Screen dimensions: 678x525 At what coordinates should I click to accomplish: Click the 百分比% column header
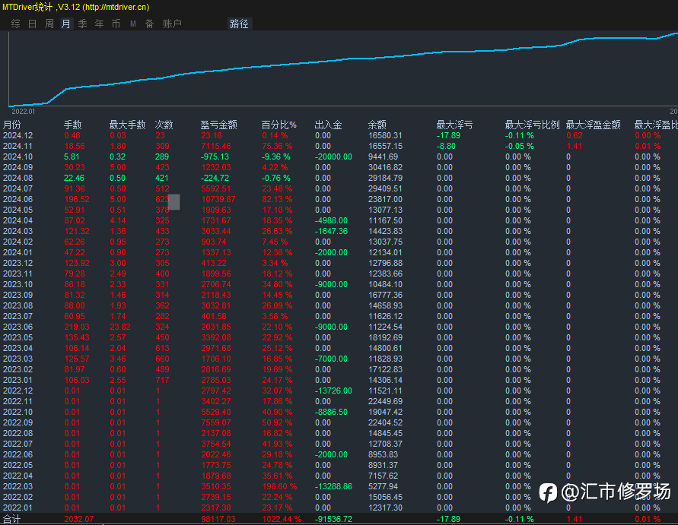coord(279,125)
